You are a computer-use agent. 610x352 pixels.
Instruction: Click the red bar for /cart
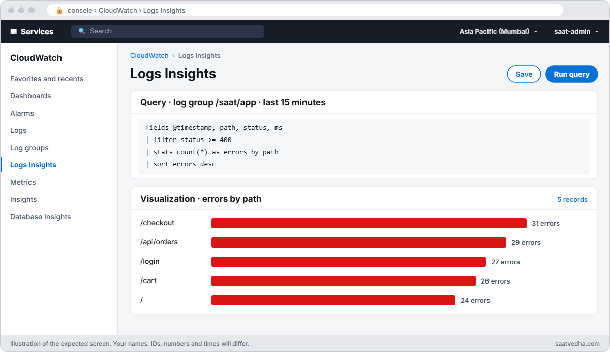(x=344, y=281)
